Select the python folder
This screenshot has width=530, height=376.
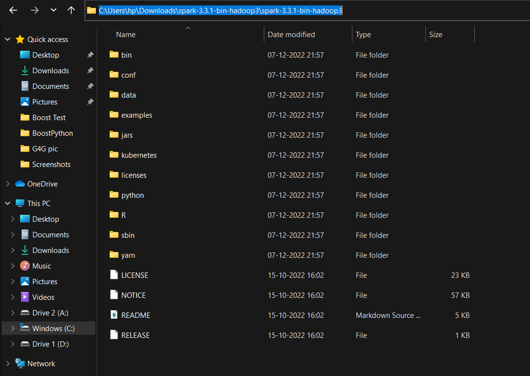[132, 195]
